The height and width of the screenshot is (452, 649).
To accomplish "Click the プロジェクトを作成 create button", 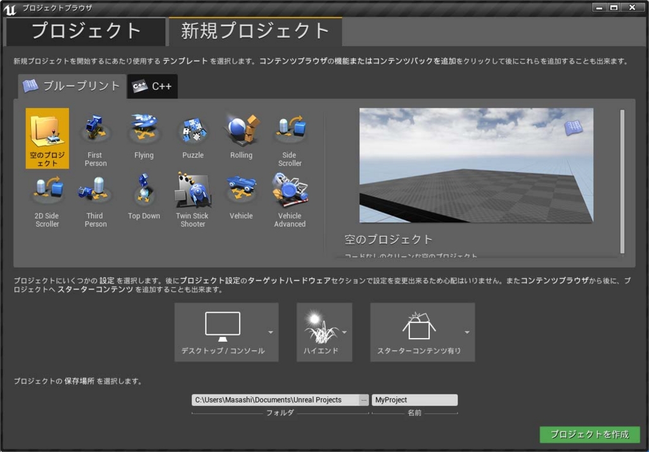I will (x=589, y=434).
